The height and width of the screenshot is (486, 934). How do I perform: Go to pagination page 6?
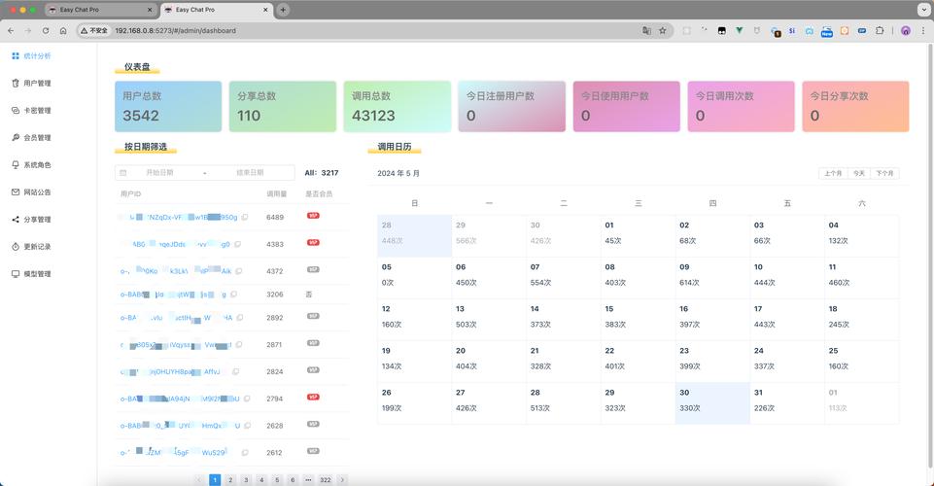coord(293,480)
